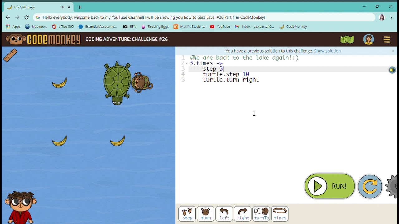Toggle the sound speaker icon in editor
The image size is (399, 224).
click(x=392, y=70)
